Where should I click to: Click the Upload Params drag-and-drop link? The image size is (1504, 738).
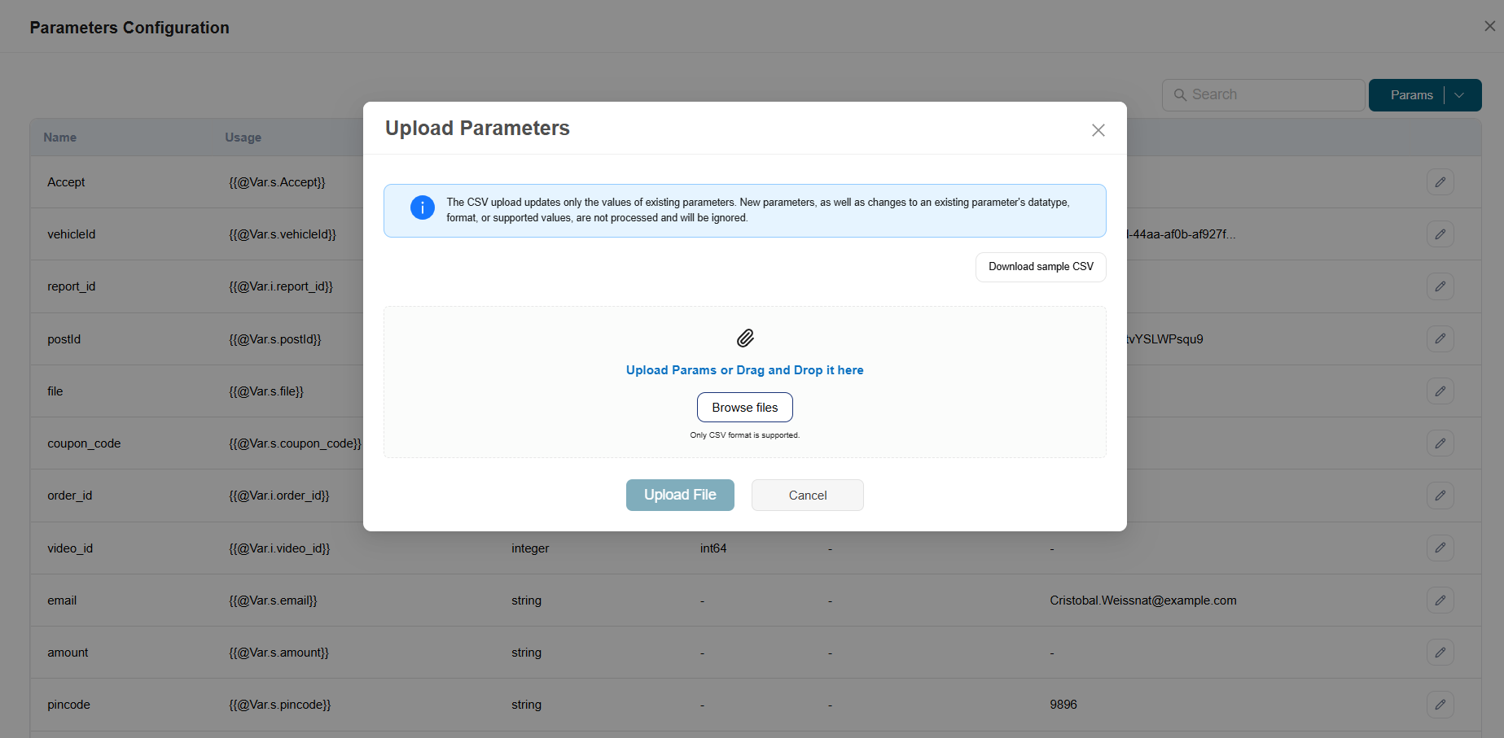pos(744,369)
